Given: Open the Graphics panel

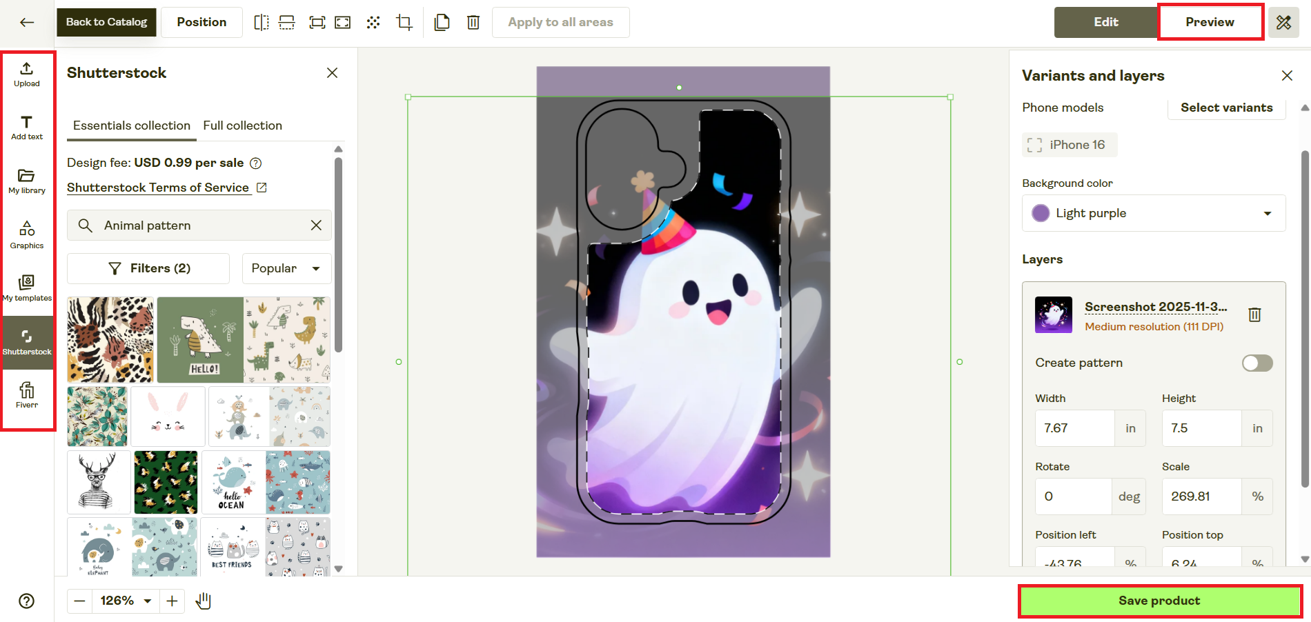Looking at the screenshot, I should point(26,233).
